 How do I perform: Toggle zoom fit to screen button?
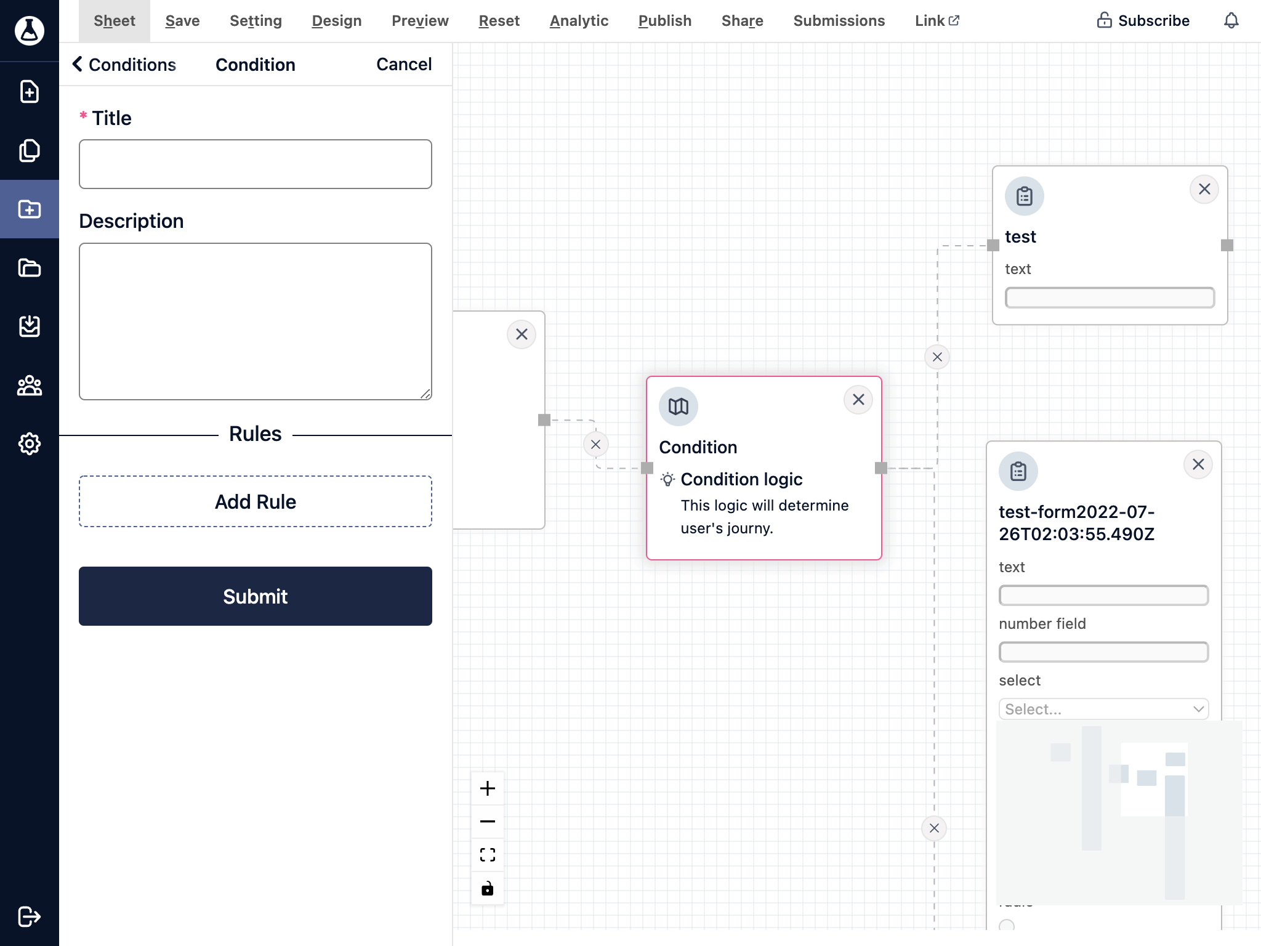[x=486, y=855]
